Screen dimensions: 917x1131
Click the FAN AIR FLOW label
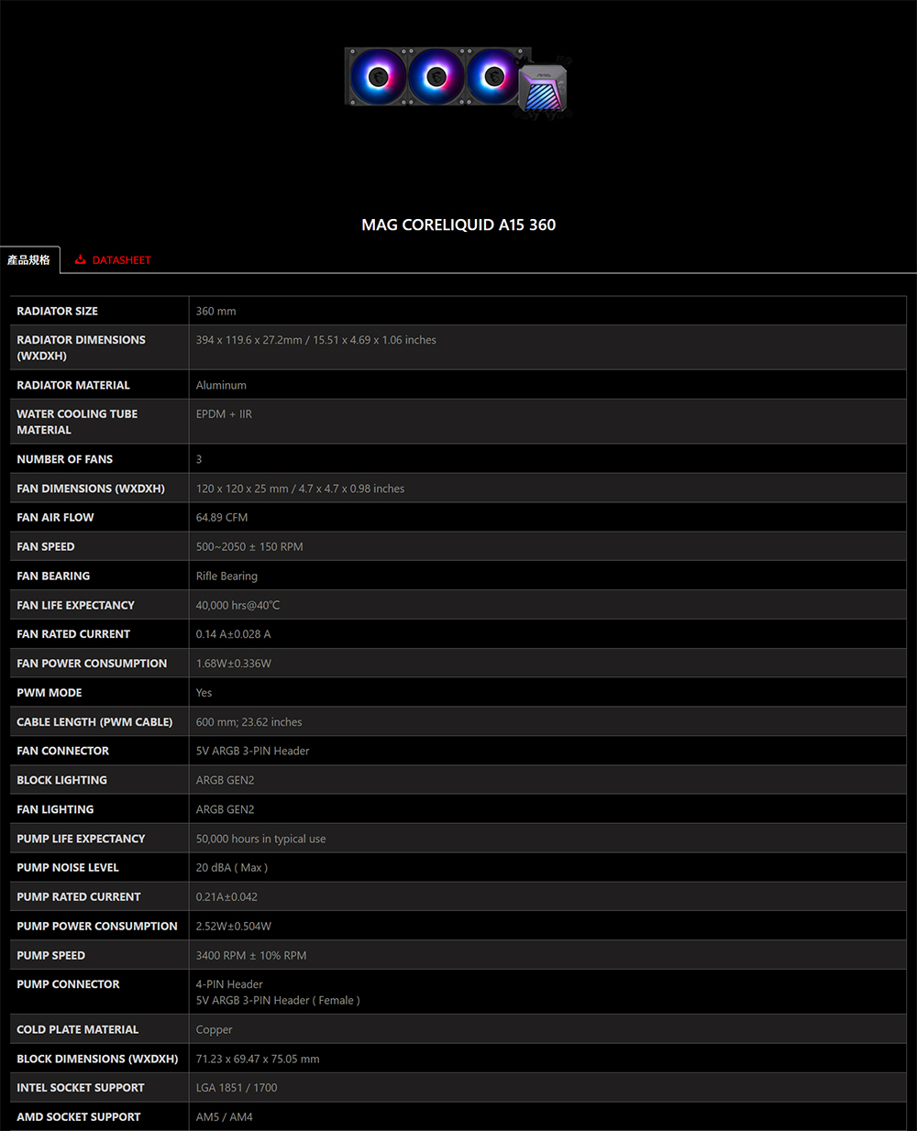[55, 517]
